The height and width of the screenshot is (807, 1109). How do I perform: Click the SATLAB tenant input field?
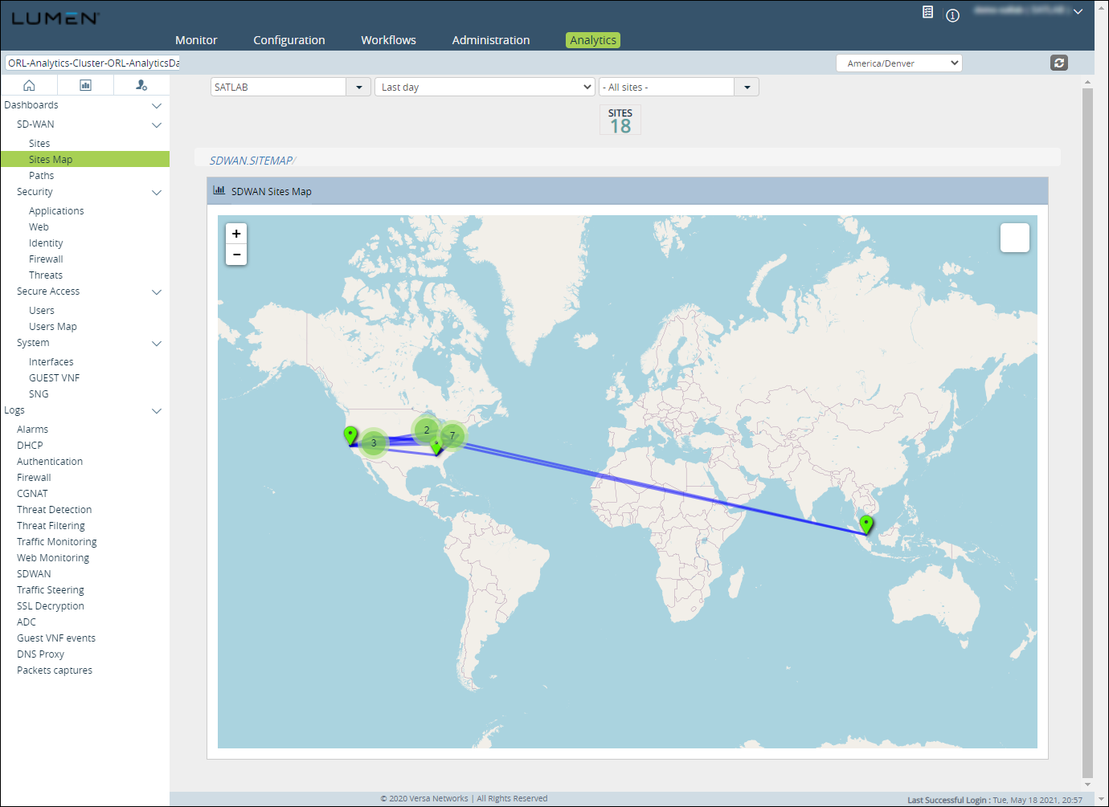pyautogui.click(x=277, y=87)
